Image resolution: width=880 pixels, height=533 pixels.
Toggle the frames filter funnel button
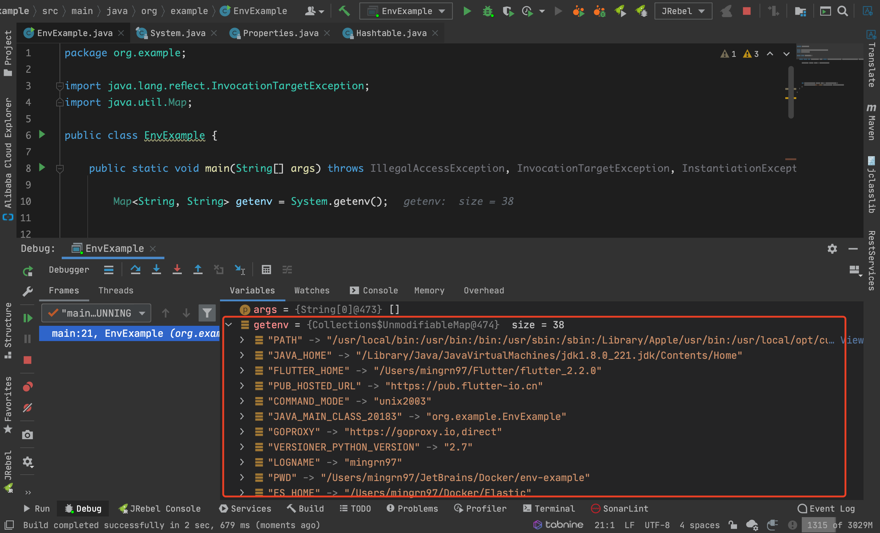(207, 313)
